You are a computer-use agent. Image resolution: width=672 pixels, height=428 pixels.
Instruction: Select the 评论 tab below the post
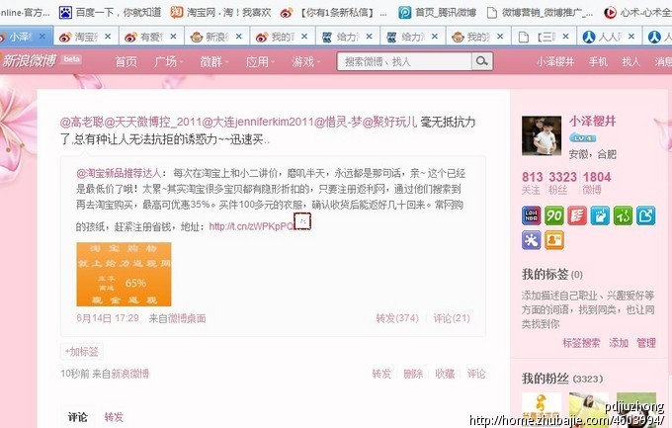click(77, 417)
